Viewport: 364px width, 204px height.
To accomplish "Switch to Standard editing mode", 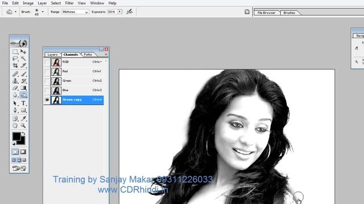I will pos(15,152).
